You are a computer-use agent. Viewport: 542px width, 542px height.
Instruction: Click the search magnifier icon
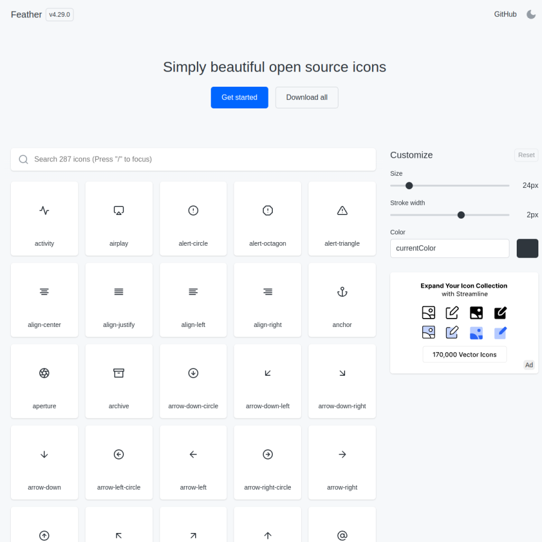coord(23,160)
